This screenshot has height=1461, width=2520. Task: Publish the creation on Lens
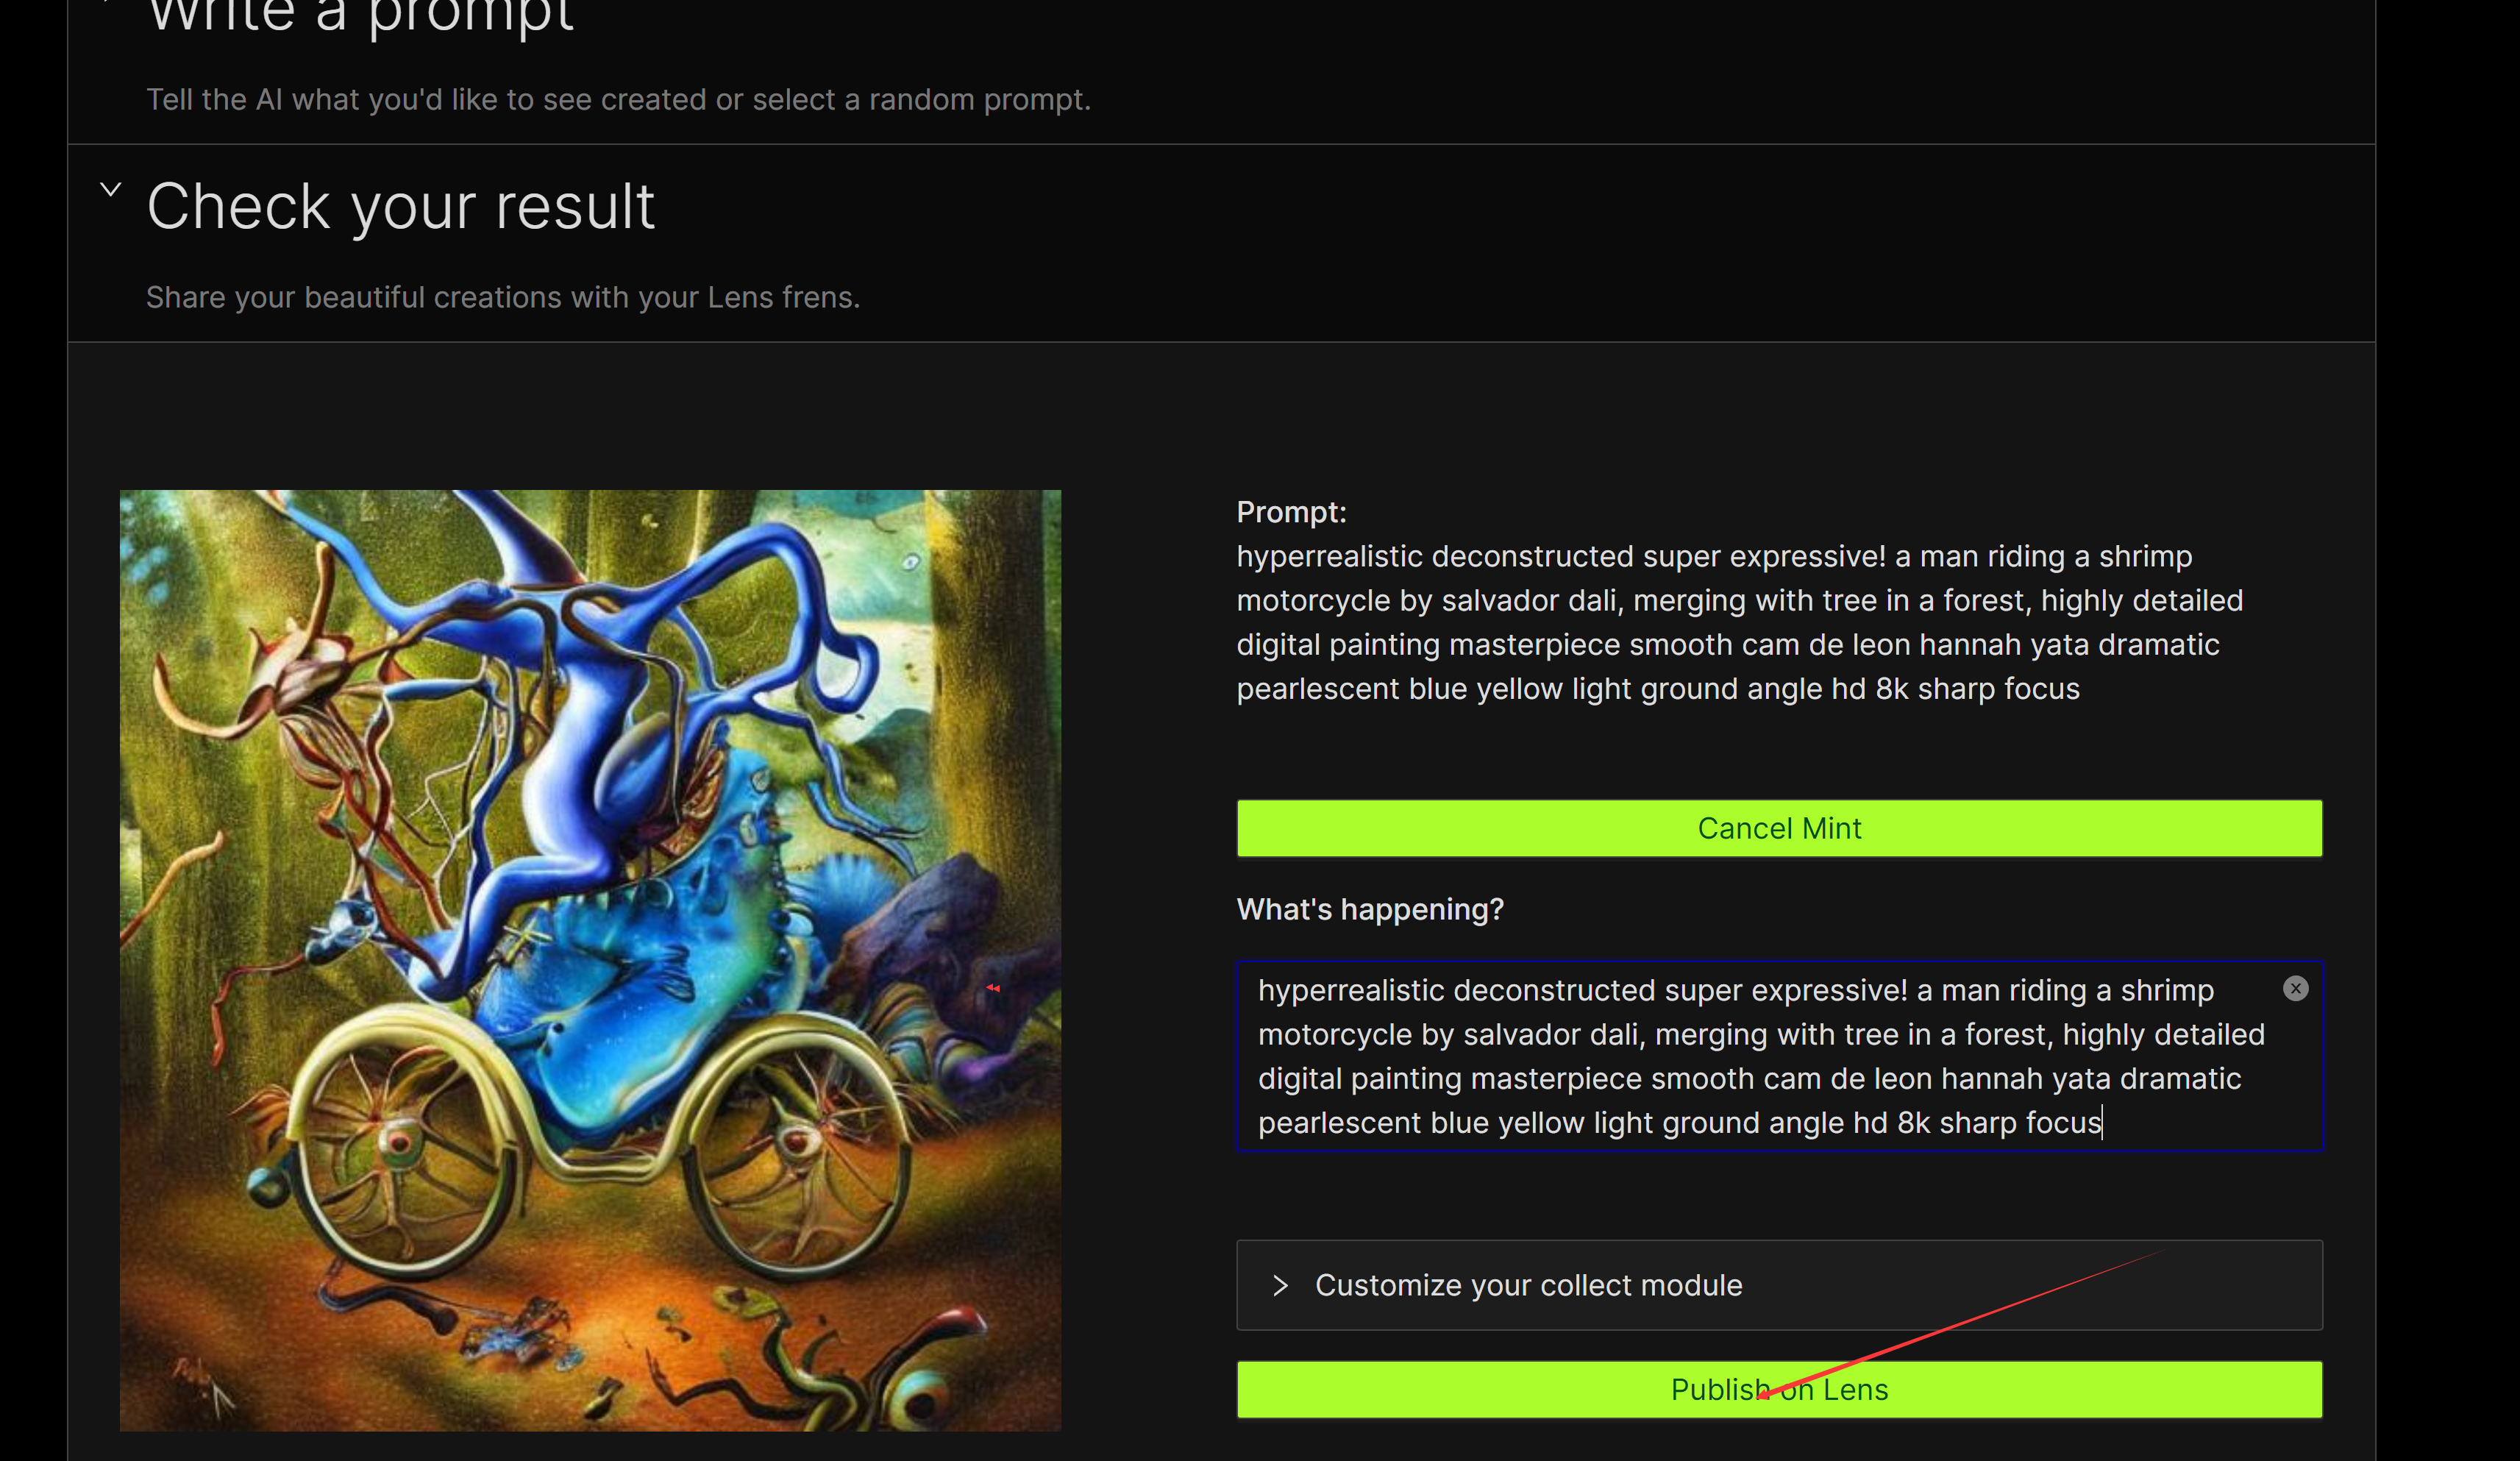coord(1779,1389)
